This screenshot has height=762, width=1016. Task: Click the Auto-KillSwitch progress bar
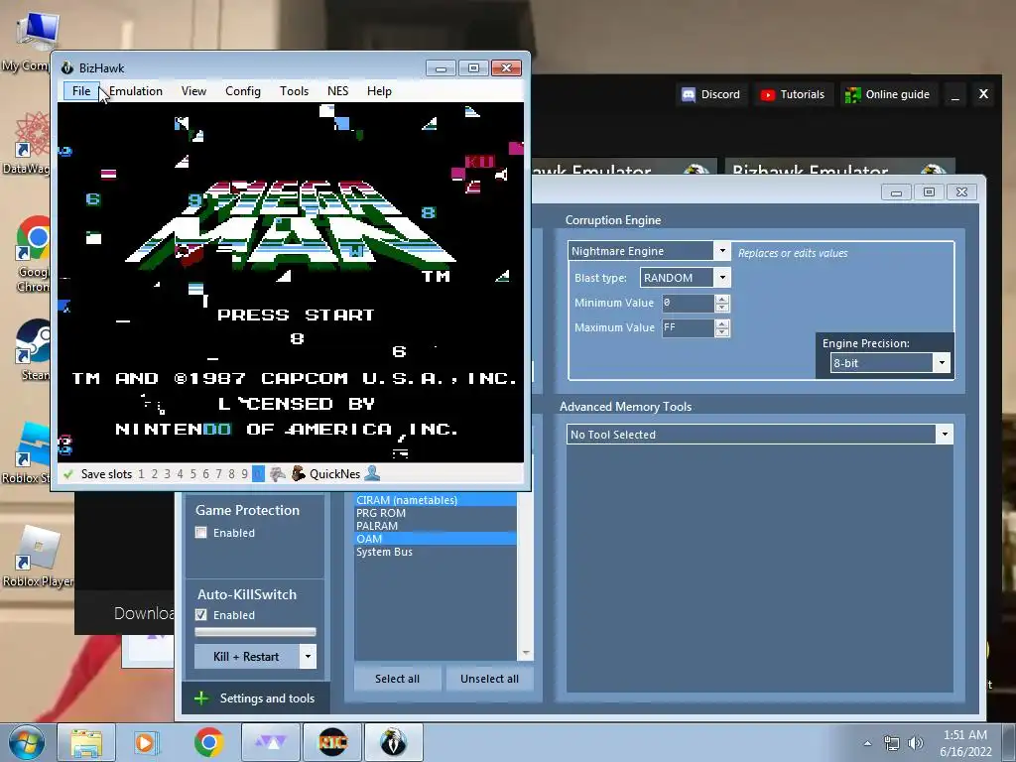(255, 632)
